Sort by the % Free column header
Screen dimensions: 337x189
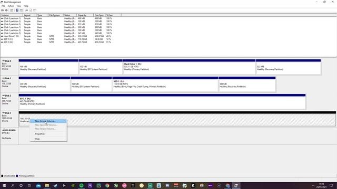[x=113, y=15]
